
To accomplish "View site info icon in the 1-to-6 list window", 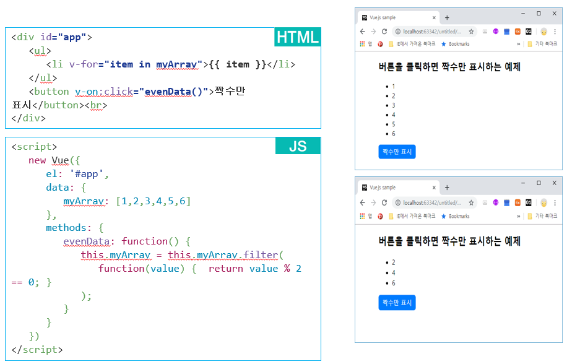I will [x=398, y=32].
